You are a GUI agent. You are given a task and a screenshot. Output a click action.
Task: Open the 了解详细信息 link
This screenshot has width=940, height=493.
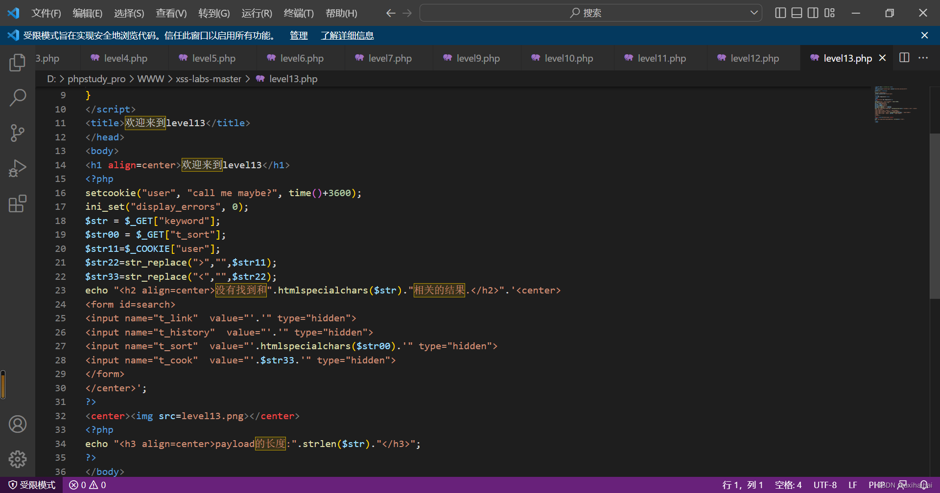point(347,35)
